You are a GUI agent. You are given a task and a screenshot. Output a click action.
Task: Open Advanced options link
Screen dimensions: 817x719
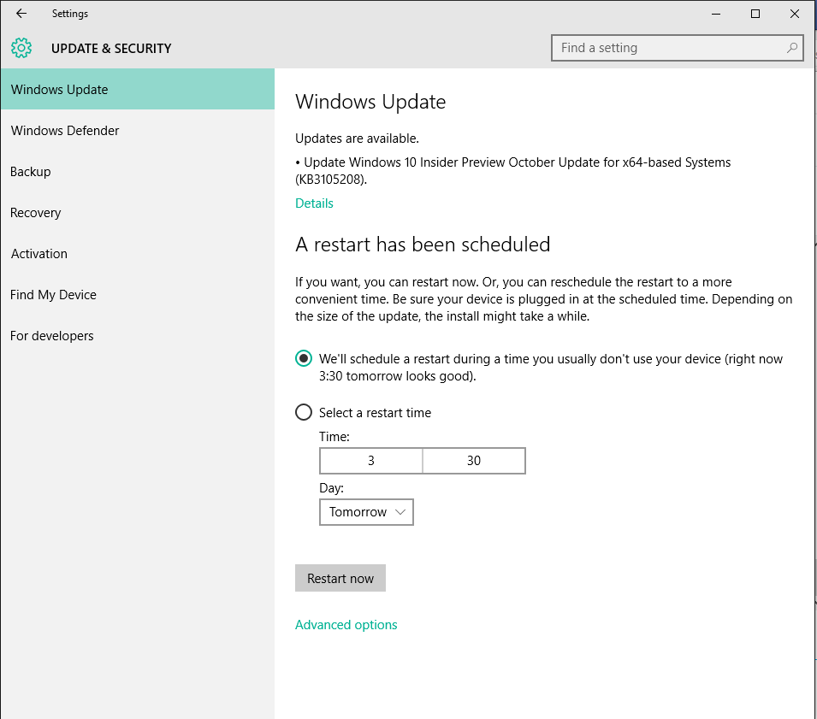pos(346,625)
